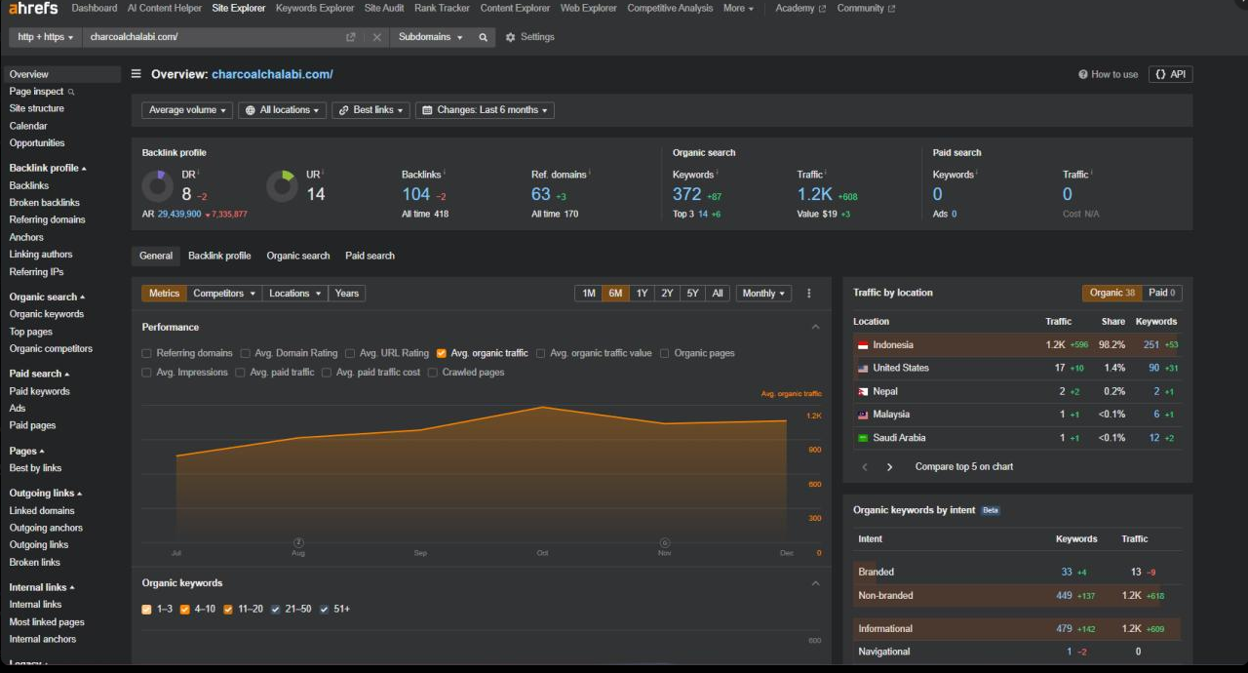Click the URL input field
This screenshot has height=673, width=1248.
pos(212,37)
